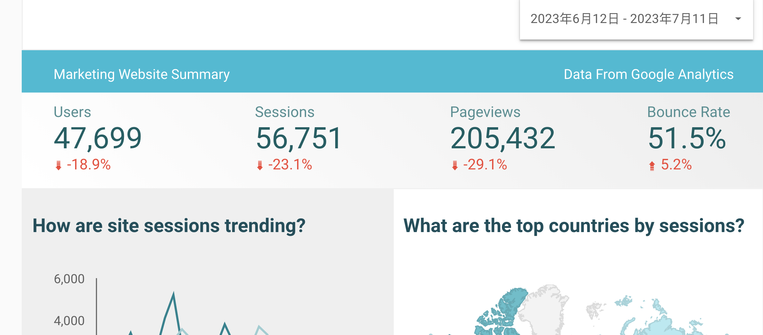Screen dimensions: 763x335
Task: Click the Bounce Rate up arrow icon
Action: [x=652, y=166]
